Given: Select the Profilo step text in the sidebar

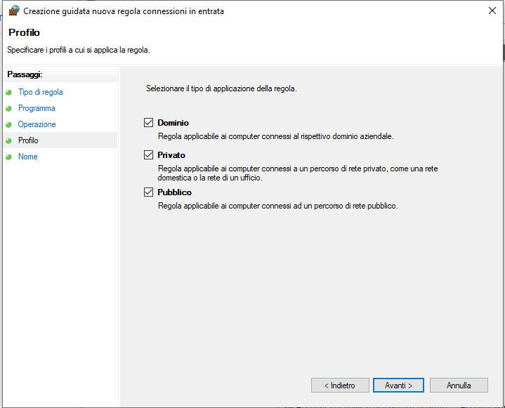Looking at the screenshot, I should tap(28, 140).
